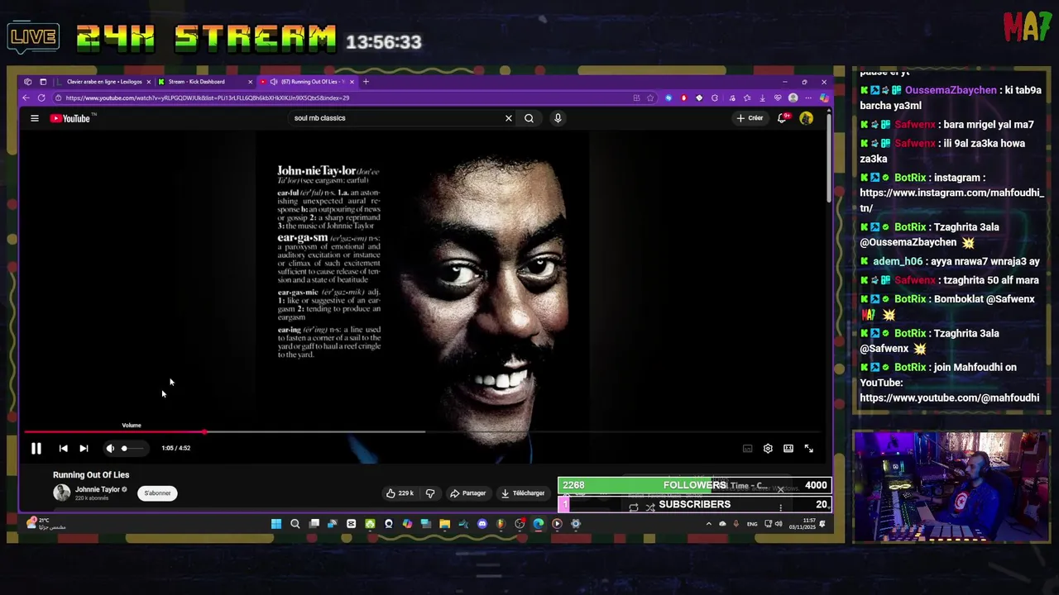Open the browser profile avatar

click(793, 98)
